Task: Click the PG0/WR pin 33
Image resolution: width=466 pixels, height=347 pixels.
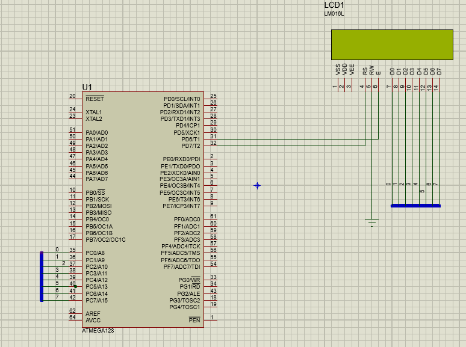Action: [x=210, y=280]
